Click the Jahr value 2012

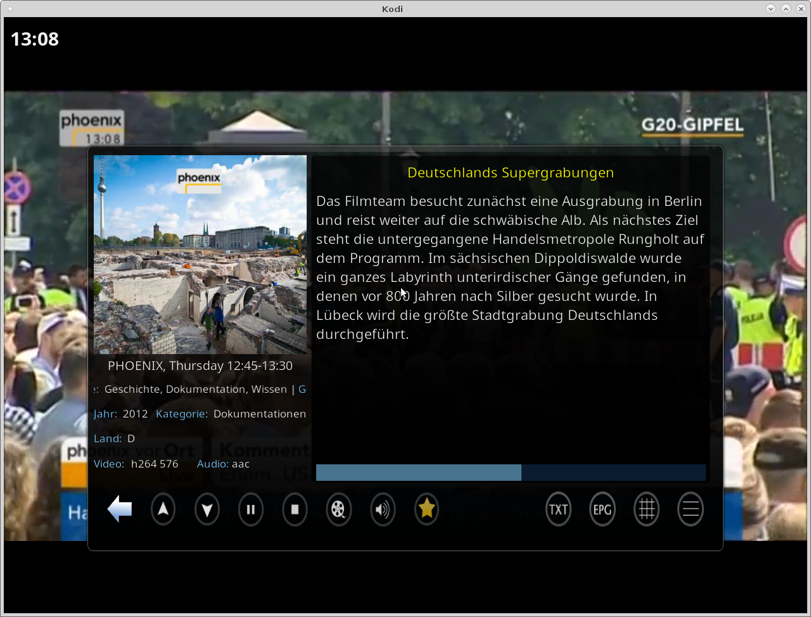coord(136,414)
